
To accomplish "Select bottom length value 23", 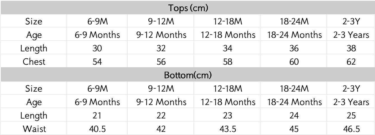I will pyautogui.click(x=228, y=115).
